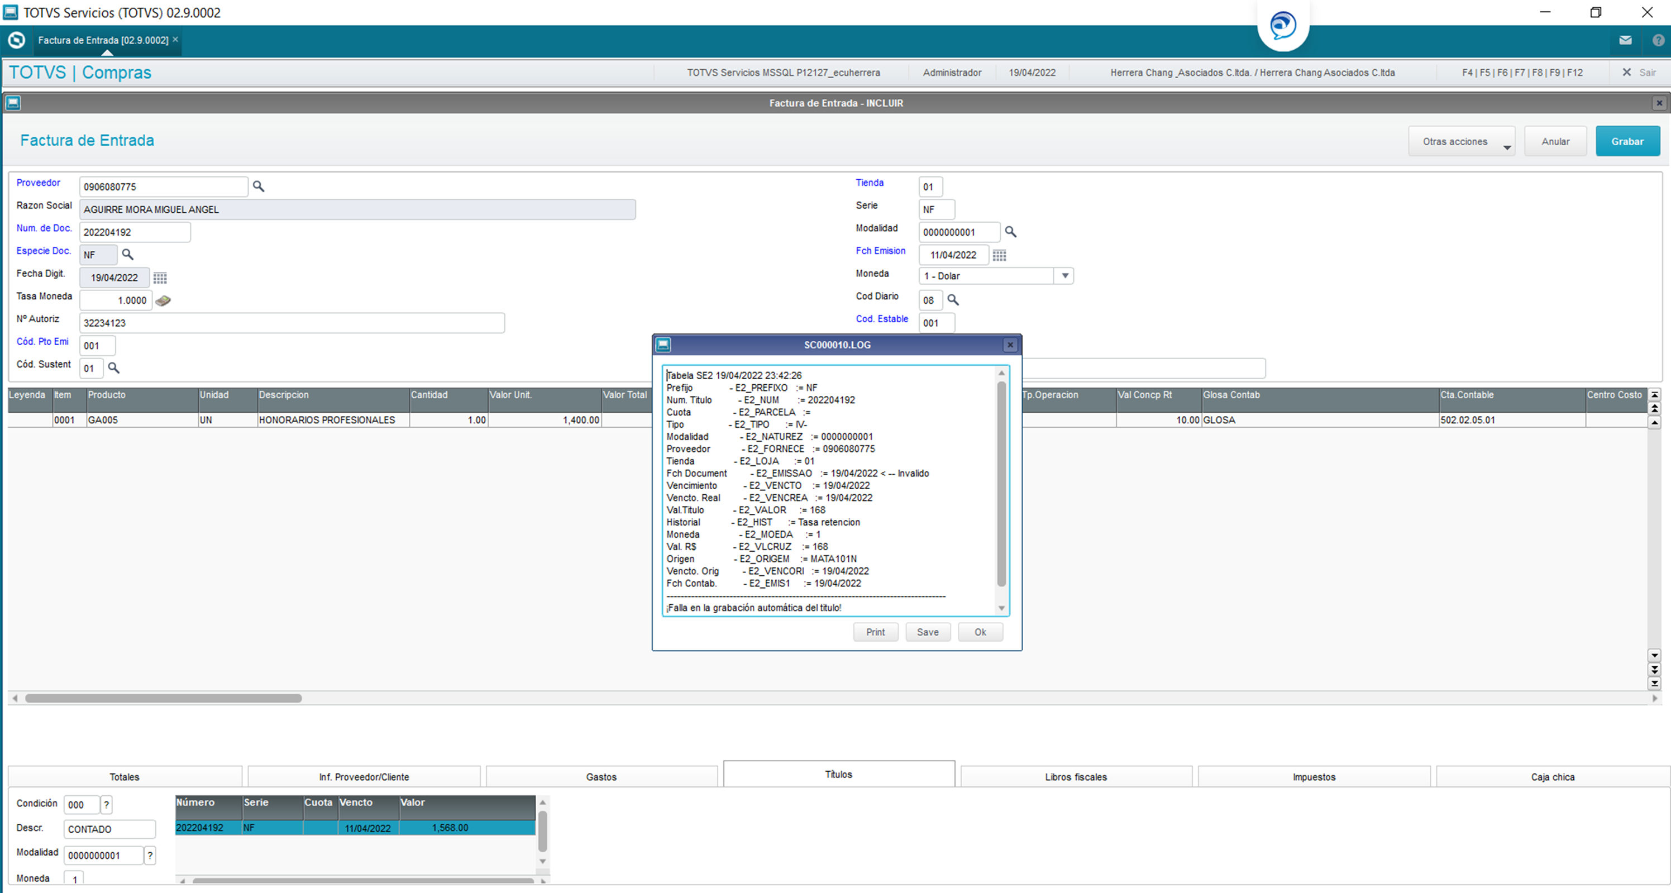Screen dimensions: 1671x893
Task: Open the Caja chica tab
Action: 1552,777
